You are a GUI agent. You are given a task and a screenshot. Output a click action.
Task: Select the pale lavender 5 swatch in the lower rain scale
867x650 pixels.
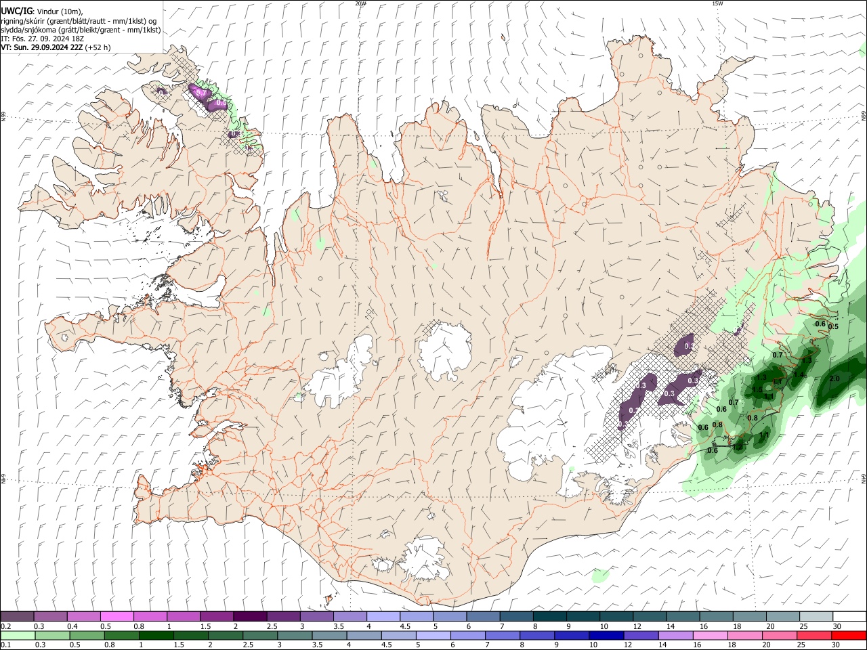coord(433,635)
